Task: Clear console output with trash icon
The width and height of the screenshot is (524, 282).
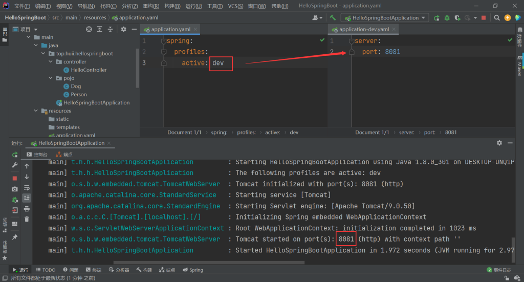Action: click(27, 219)
